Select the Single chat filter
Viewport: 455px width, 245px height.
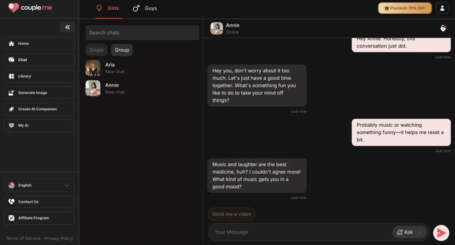[96, 50]
